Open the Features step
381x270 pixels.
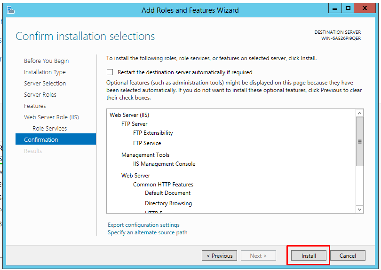(35, 106)
